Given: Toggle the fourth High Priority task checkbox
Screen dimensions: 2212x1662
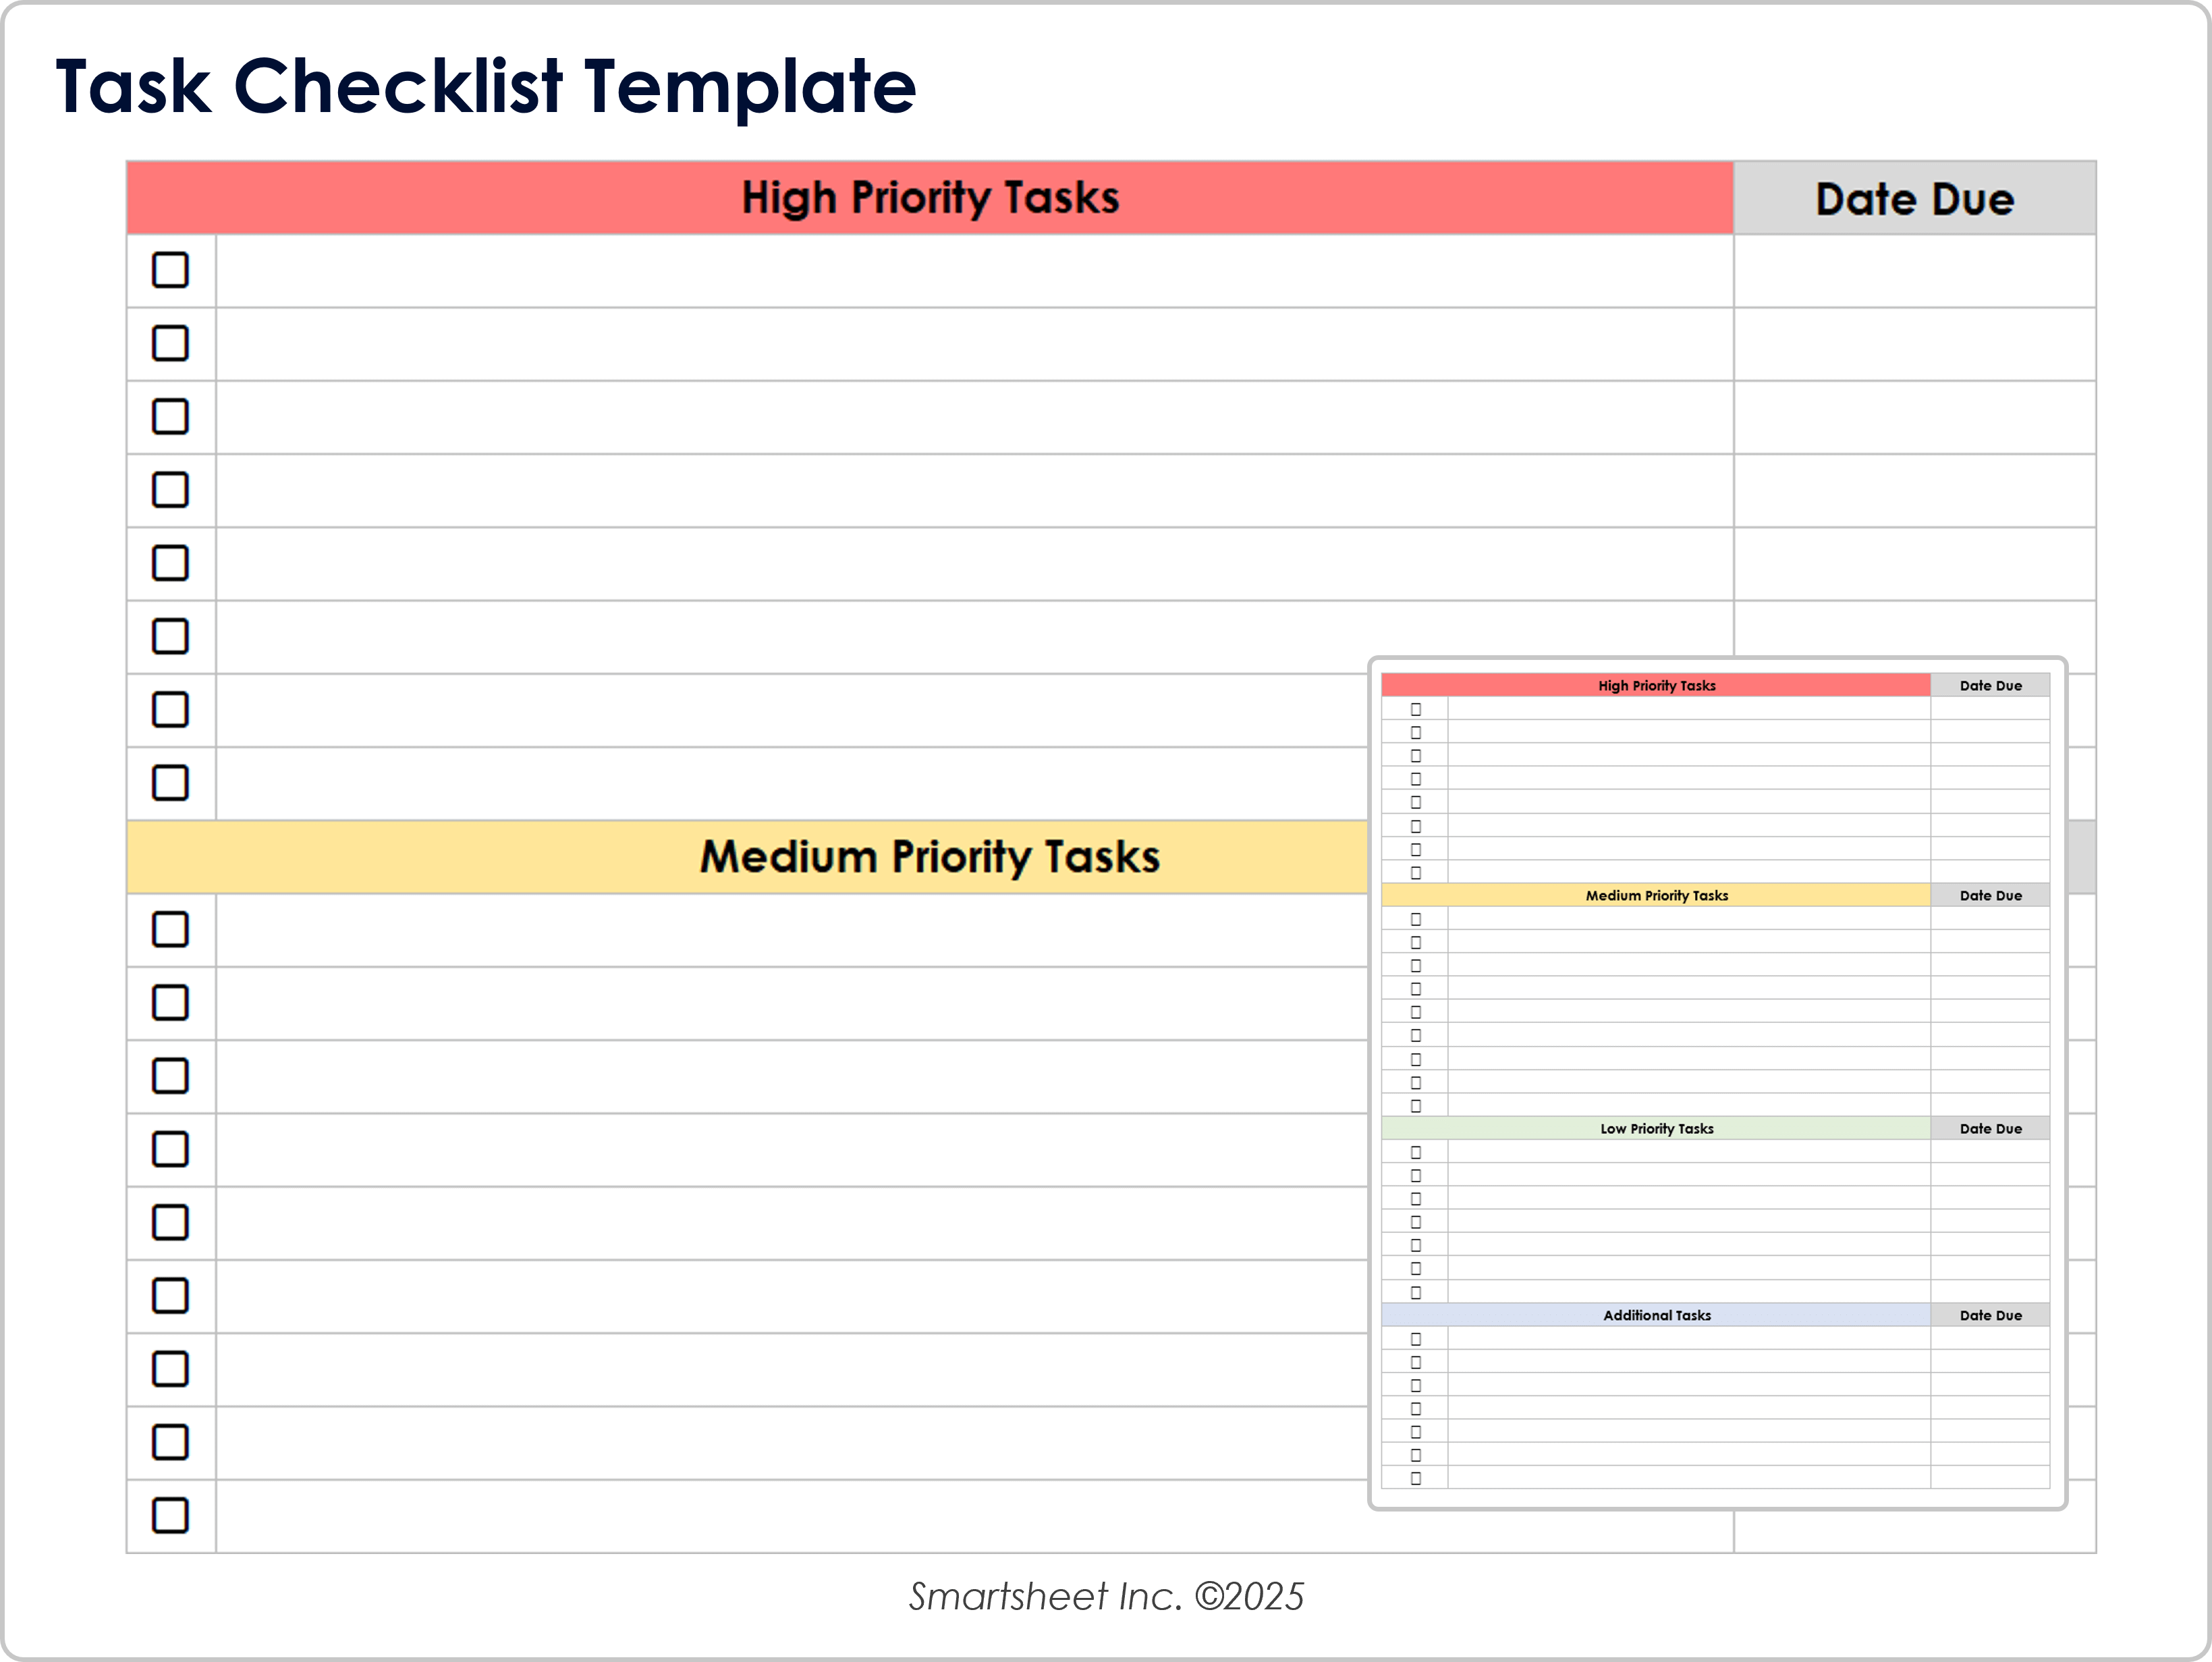Looking at the screenshot, I should (x=170, y=490).
